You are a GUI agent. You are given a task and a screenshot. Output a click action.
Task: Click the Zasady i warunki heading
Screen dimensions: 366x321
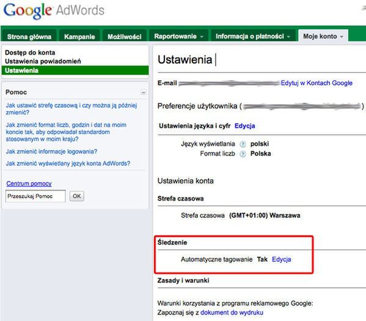click(x=183, y=281)
